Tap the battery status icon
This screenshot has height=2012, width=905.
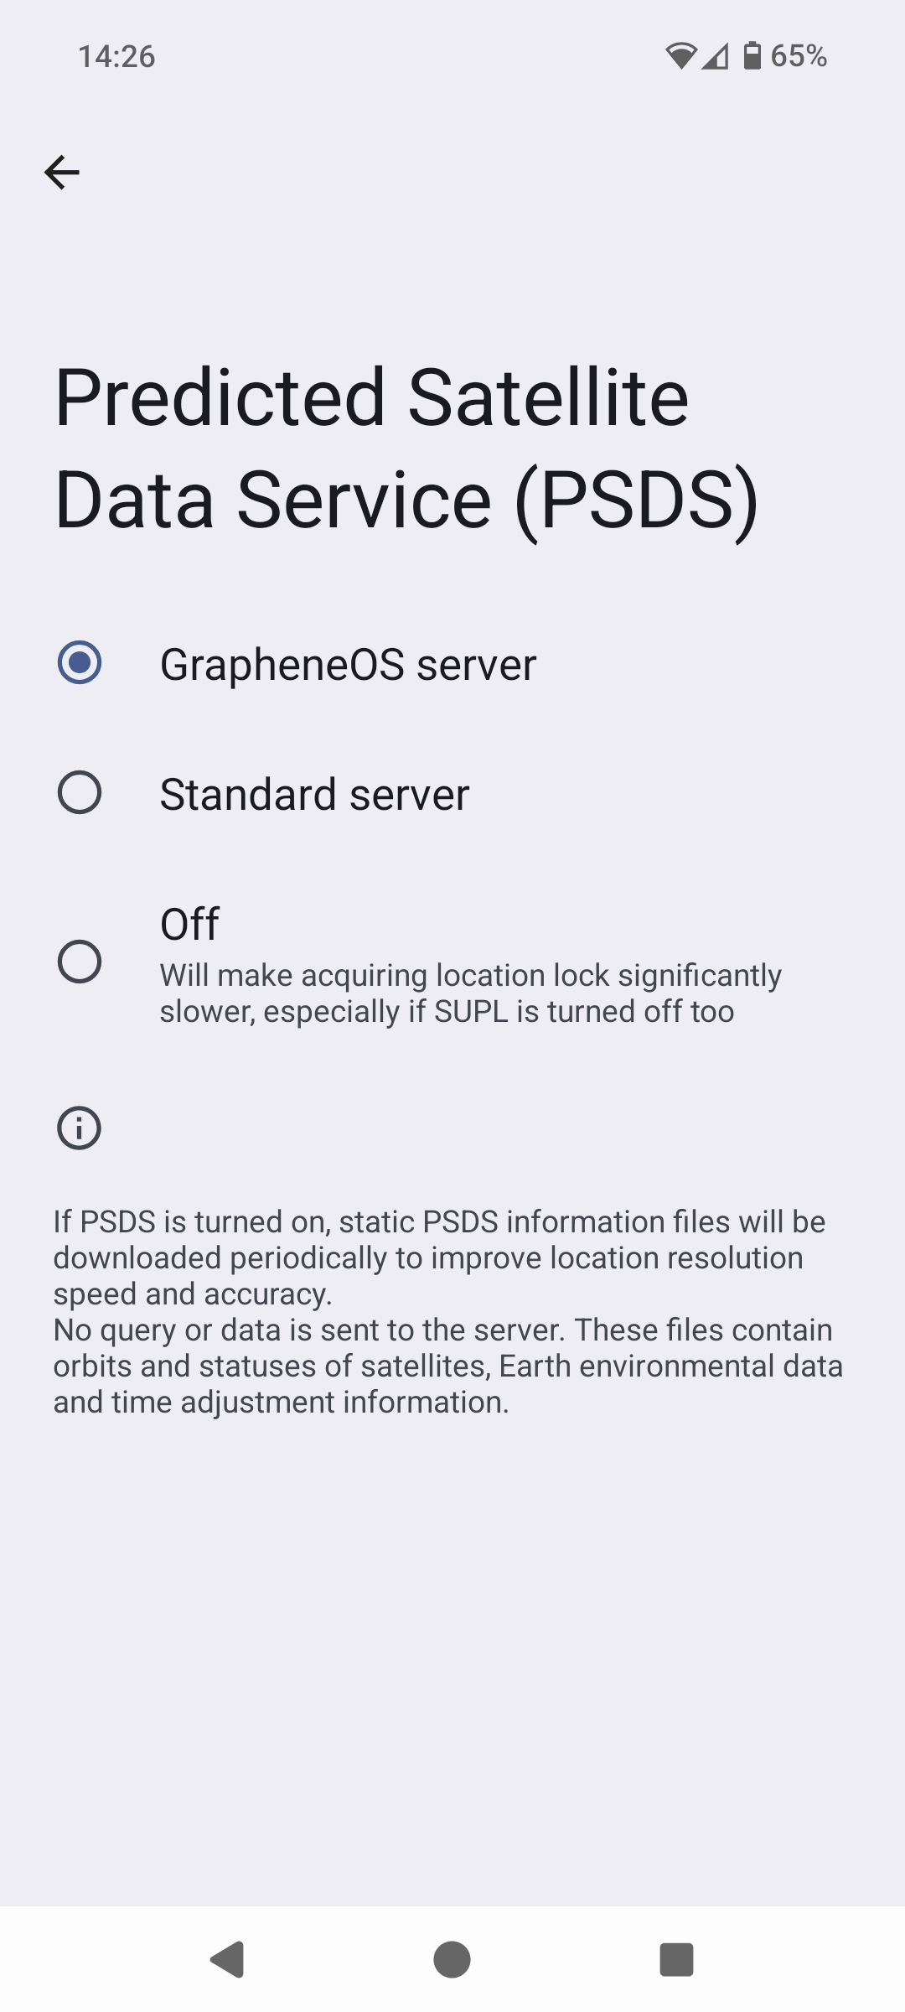tap(752, 55)
